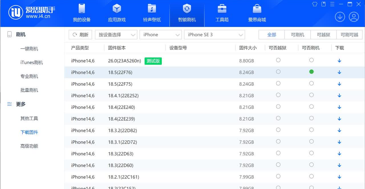Download firmware 18.5(22F76) via its arrow
The height and width of the screenshot is (189, 365).
[339, 72]
